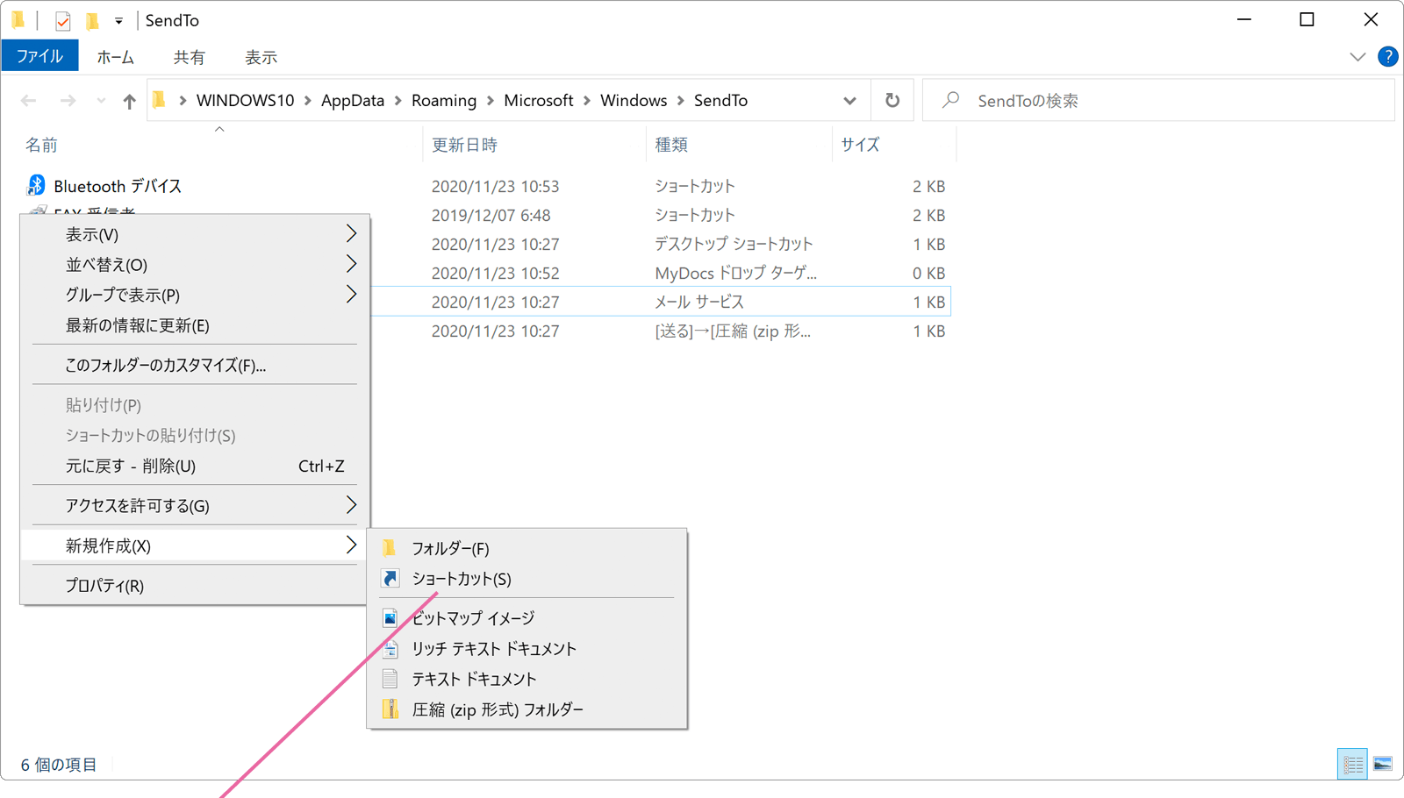This screenshot has width=1404, height=798.
Task: Click the SendToの検索 search field
Action: pyautogui.click(x=1158, y=100)
